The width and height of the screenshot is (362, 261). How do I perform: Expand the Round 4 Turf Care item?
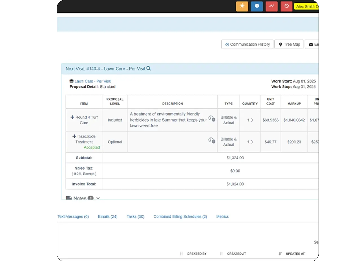point(72,117)
